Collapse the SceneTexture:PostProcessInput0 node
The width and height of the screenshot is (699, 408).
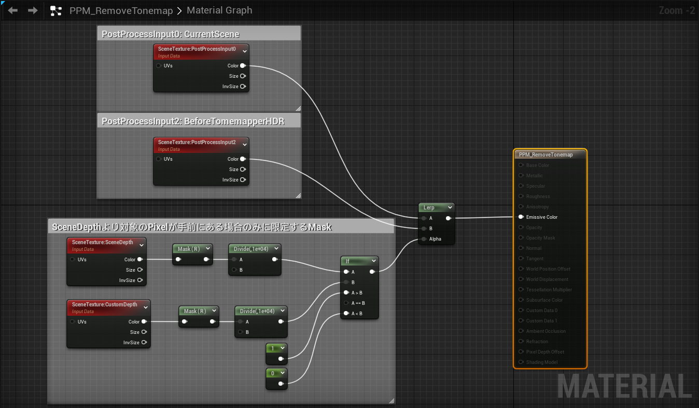click(244, 50)
